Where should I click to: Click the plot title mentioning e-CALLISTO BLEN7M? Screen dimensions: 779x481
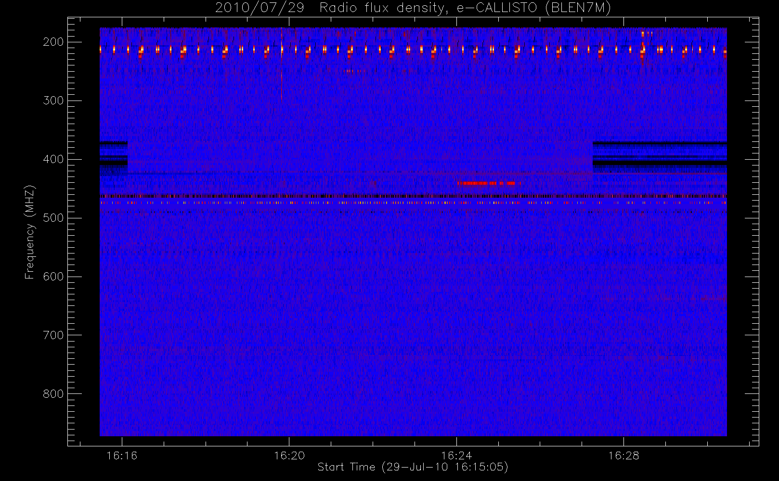pos(413,8)
